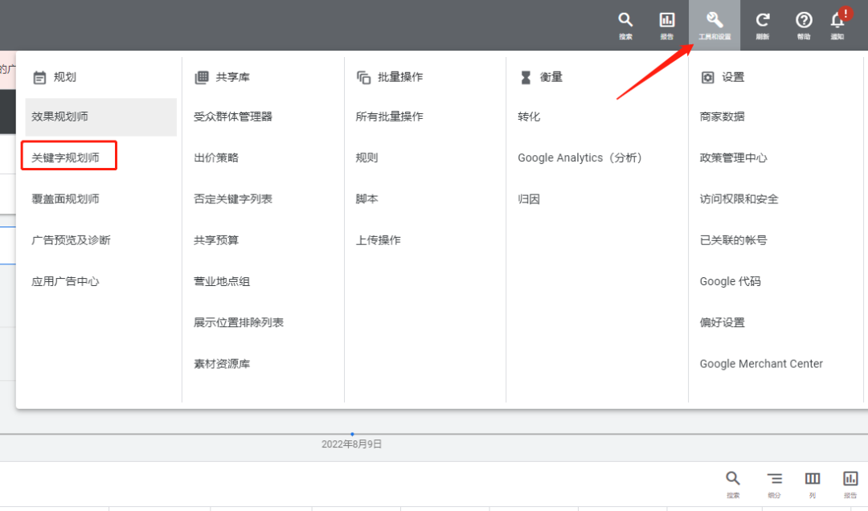Select 关键字规划师 (Keyword Planner)
Screen dimensions: 868x511
68,155
